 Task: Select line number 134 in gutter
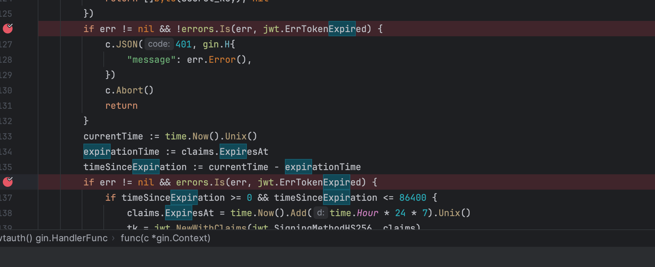pyautogui.click(x=6, y=152)
